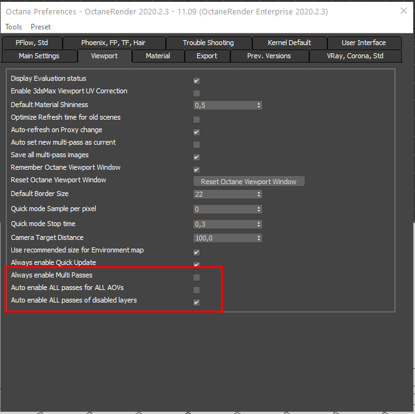Enable Optimize Refresh time for old scenes
Screen dimensions: 415x414
[x=197, y=120]
